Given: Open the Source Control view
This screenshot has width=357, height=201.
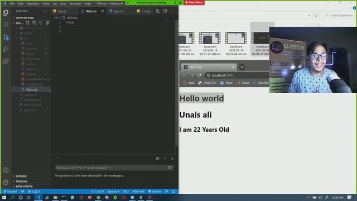Looking at the screenshot, I should click(6, 37).
